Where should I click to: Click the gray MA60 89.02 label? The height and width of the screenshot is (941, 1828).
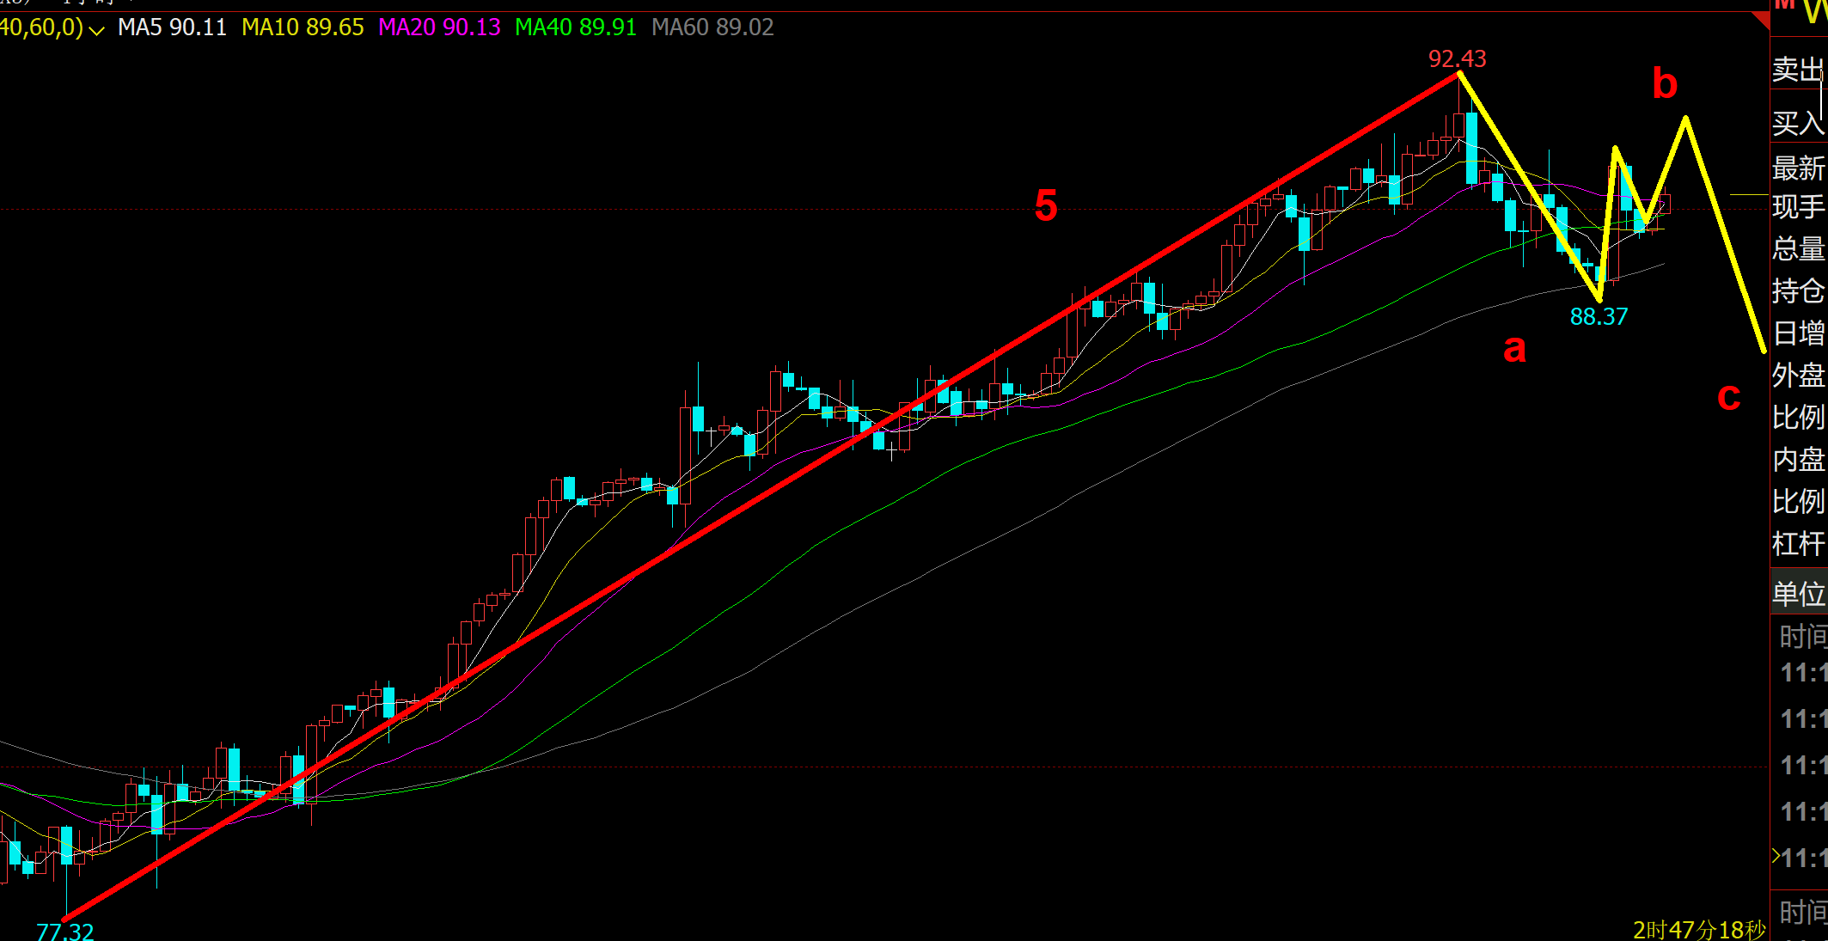tap(712, 27)
